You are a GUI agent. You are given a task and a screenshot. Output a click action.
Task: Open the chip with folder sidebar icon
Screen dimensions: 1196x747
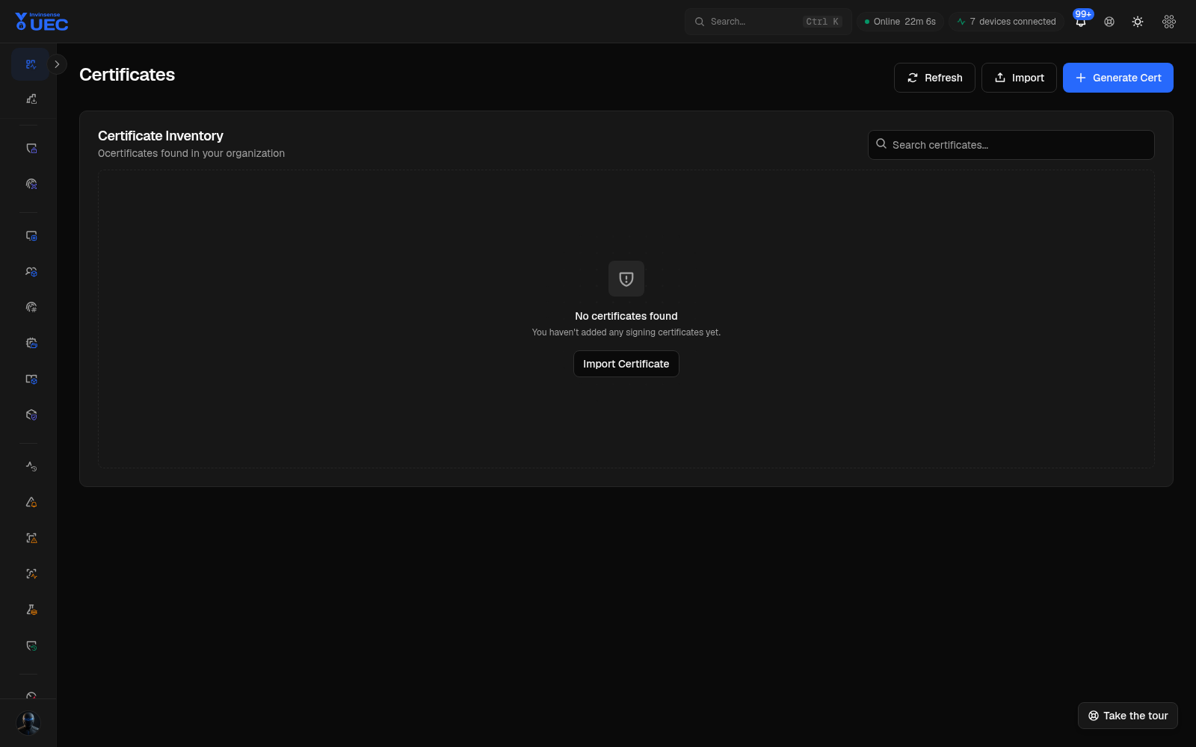point(31,343)
